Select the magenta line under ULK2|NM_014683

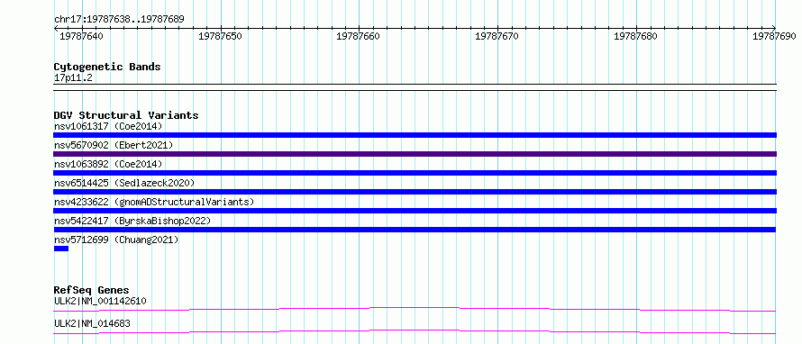pyautogui.click(x=415, y=331)
